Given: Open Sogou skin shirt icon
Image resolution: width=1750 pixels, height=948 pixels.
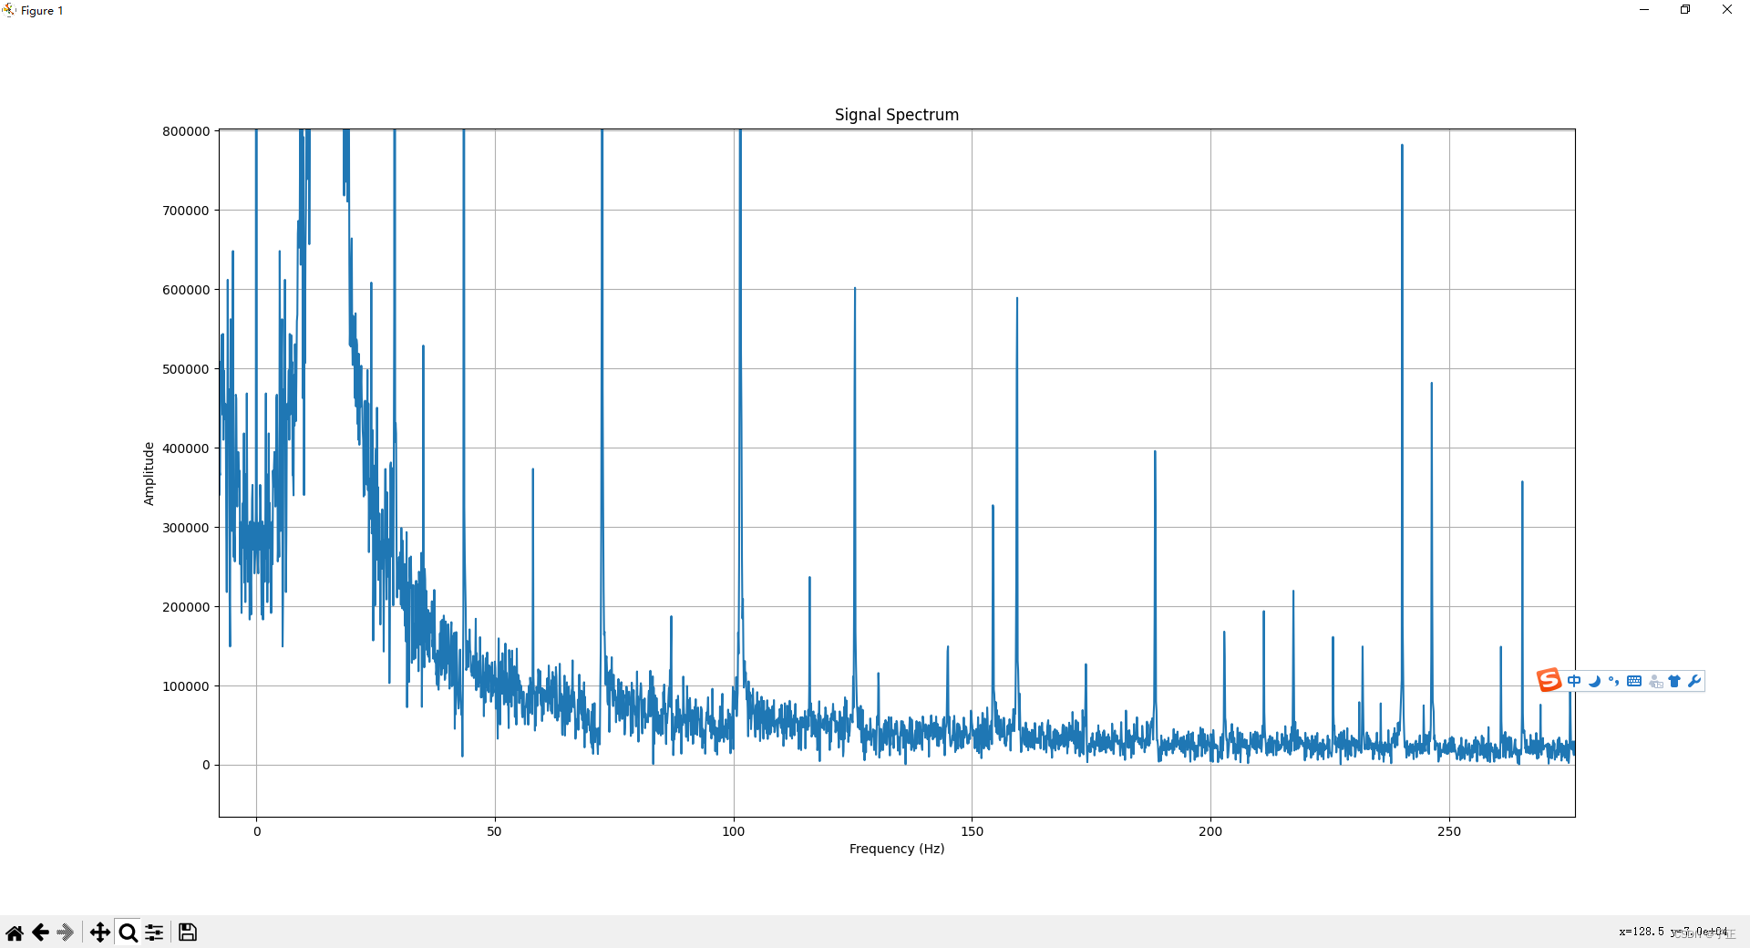Looking at the screenshot, I should tap(1674, 681).
